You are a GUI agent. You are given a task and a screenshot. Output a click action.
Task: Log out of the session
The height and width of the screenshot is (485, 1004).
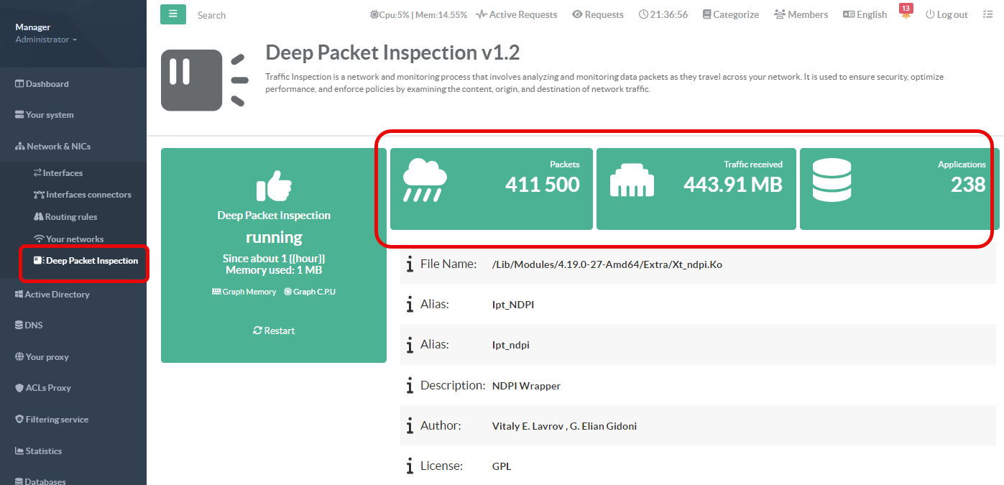coord(946,14)
